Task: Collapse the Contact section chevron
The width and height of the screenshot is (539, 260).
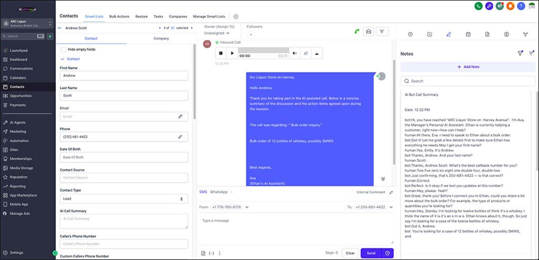Action: 62,59
